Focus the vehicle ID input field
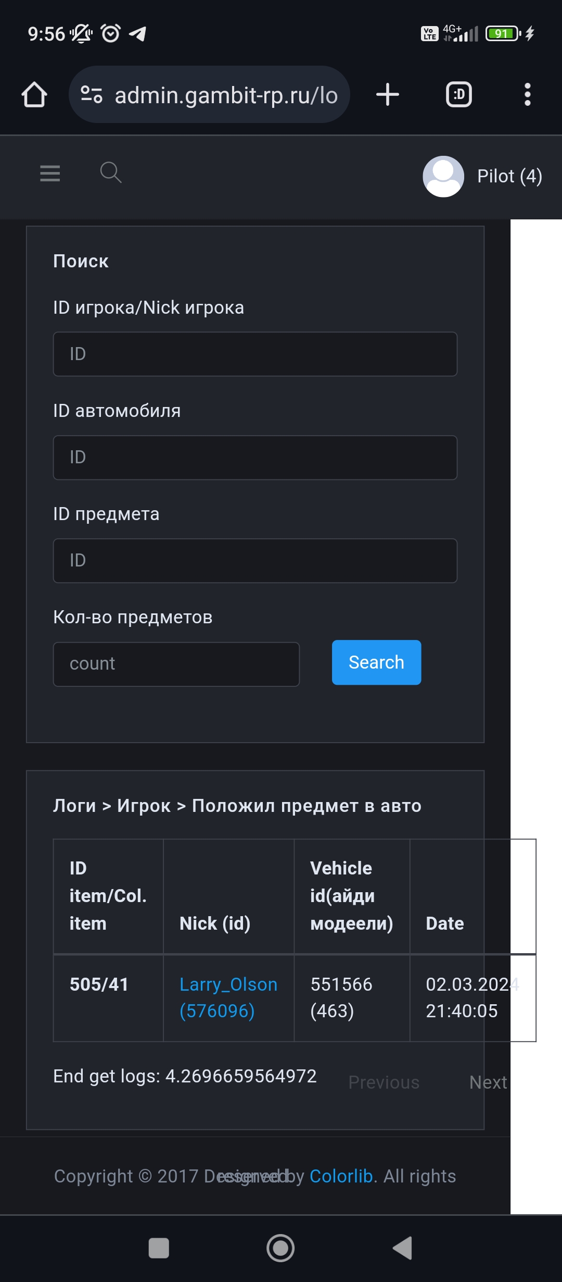 point(255,458)
